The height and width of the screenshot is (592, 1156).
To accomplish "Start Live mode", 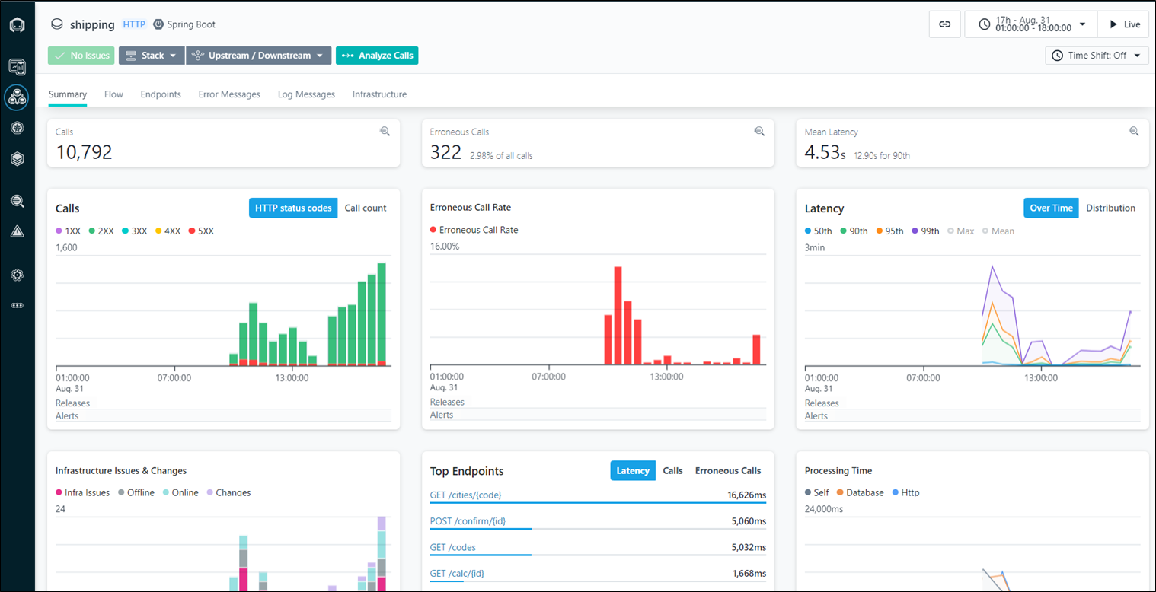I will [x=1123, y=24].
